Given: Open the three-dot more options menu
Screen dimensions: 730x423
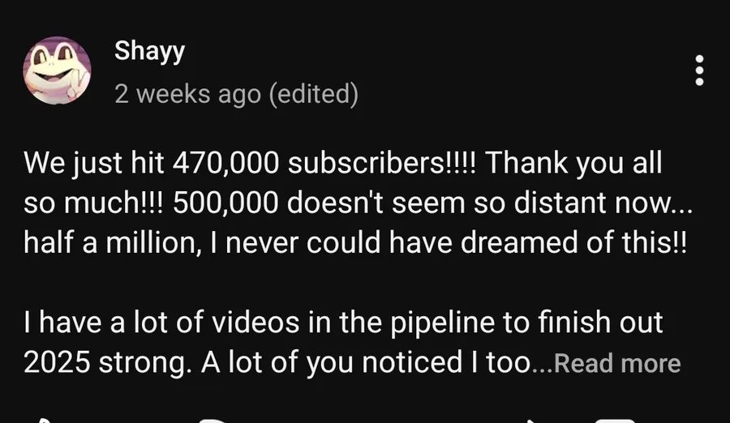Looking at the screenshot, I should 699,71.
